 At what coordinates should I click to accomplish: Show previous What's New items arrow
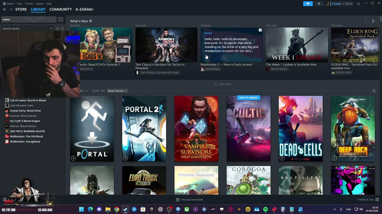(366, 21)
